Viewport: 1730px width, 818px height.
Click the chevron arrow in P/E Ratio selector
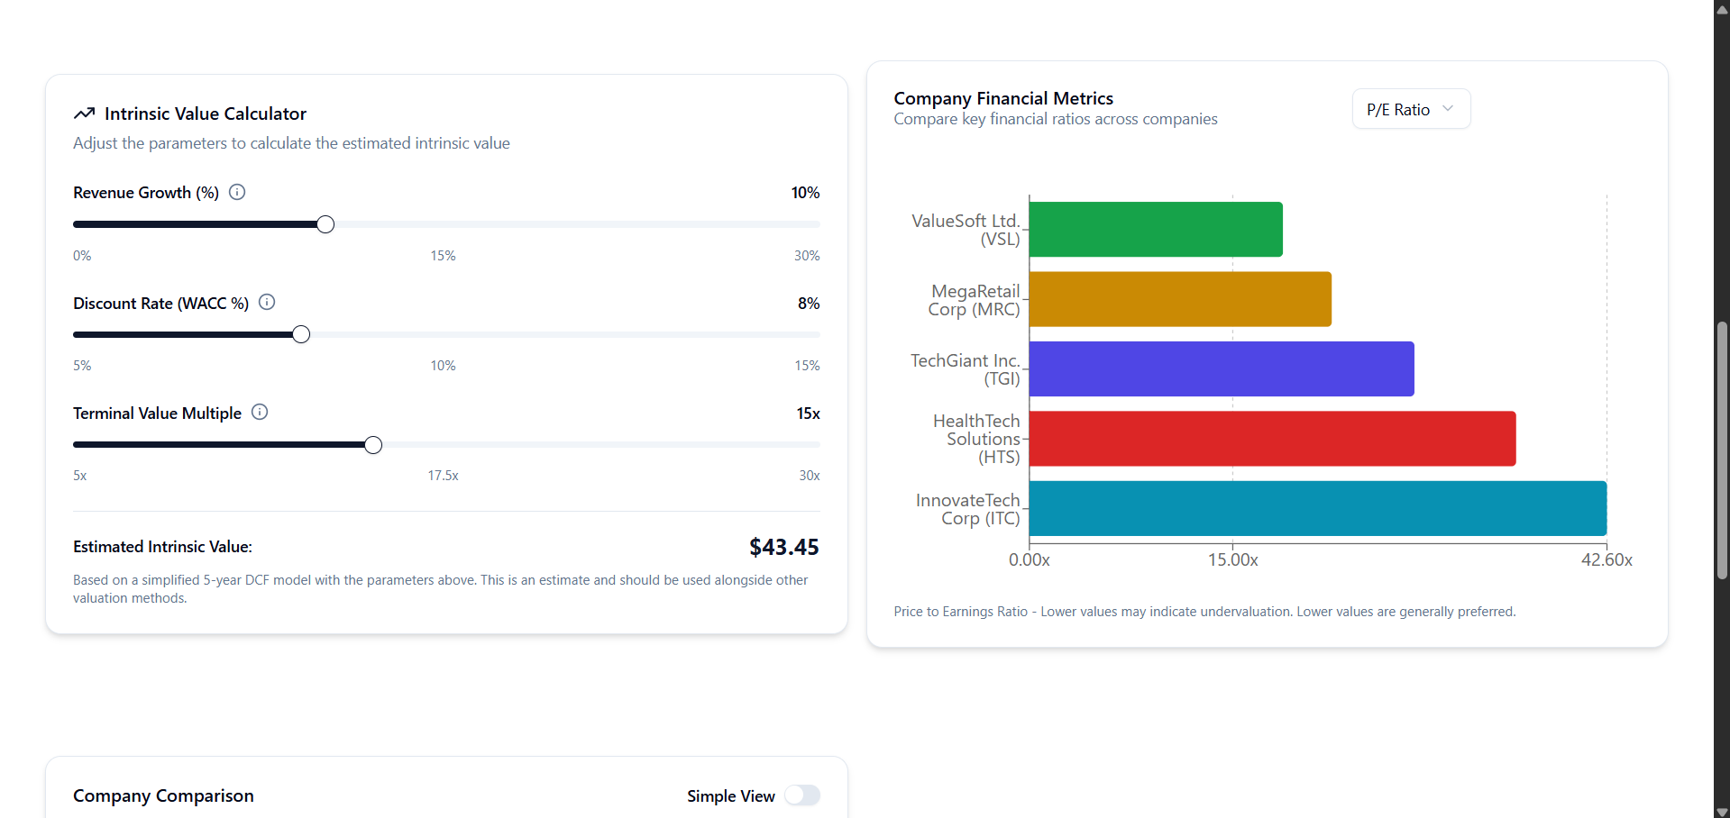click(x=1448, y=109)
